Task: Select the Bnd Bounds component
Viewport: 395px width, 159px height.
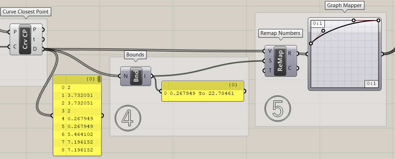Action: [136, 76]
